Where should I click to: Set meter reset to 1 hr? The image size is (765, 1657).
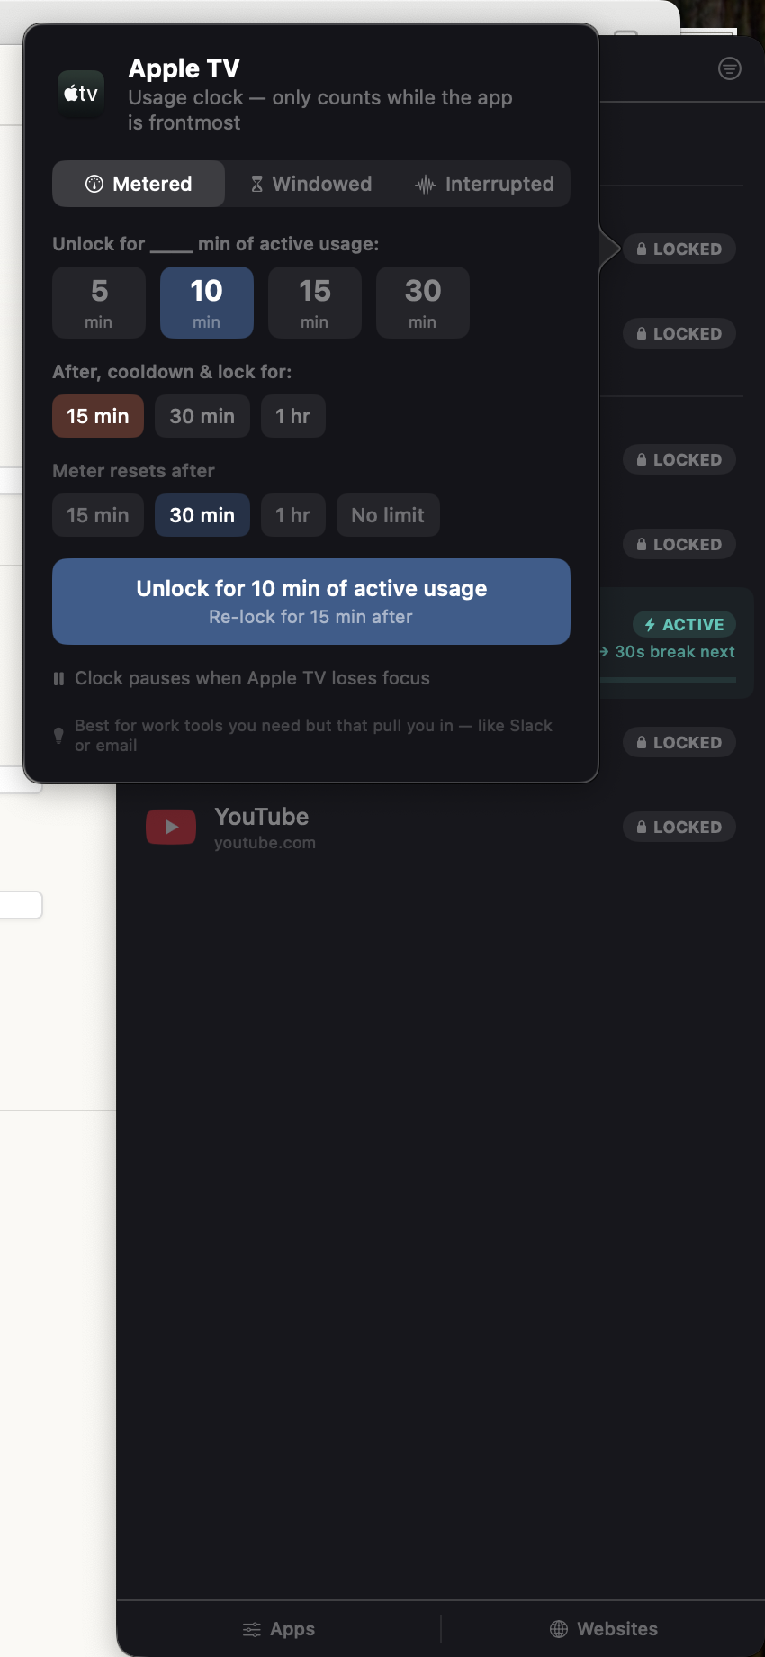pos(293,515)
